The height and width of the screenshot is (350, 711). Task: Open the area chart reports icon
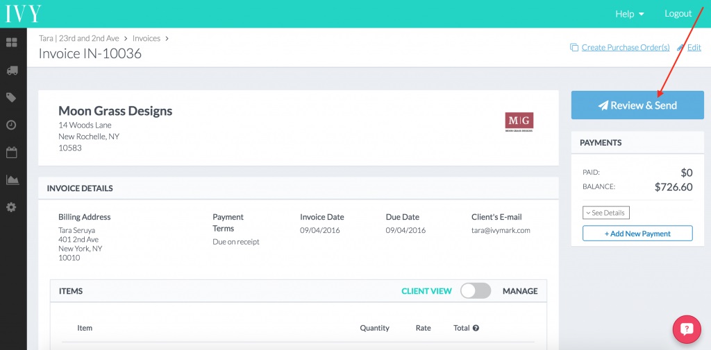pos(12,180)
